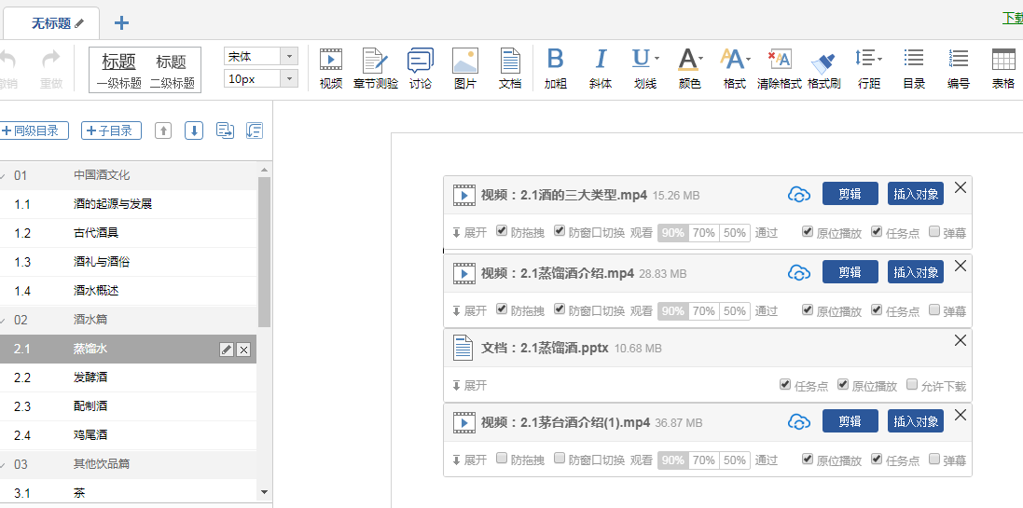1023x508 pixels.
Task: Remove the 2.1茅台酒介绍(1).mp4 video block
Action: pyautogui.click(x=961, y=415)
